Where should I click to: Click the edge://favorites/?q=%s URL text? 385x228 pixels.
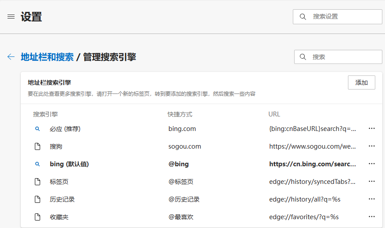tap(304, 217)
